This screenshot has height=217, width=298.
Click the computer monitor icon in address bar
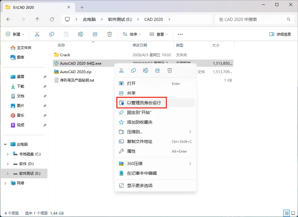(x=67, y=19)
